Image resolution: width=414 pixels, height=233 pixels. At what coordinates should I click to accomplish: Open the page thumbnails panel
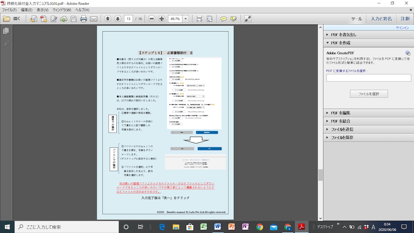click(6, 31)
